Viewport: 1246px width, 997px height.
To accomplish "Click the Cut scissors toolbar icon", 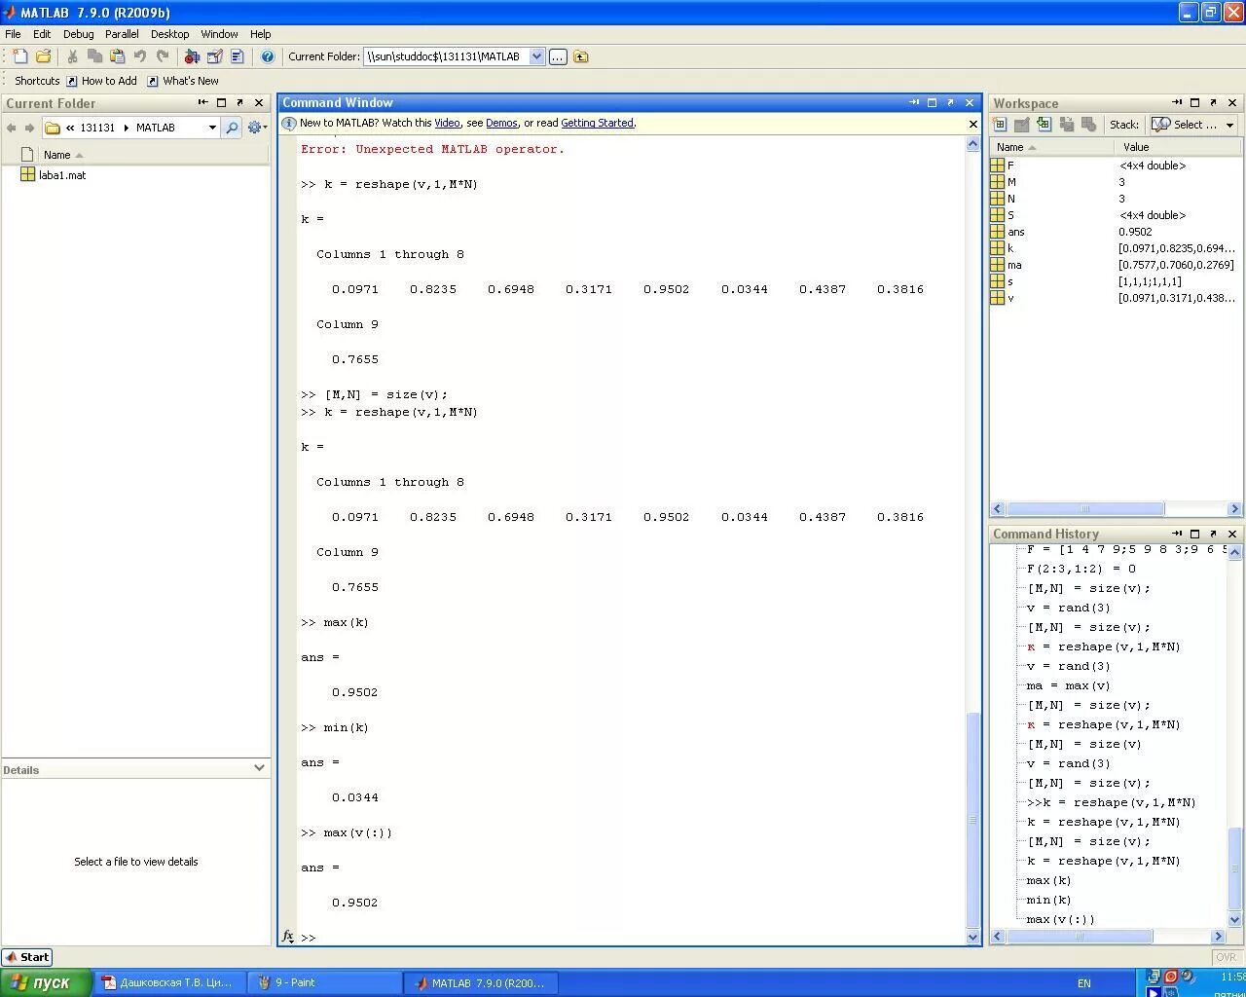I will pyautogui.click(x=72, y=56).
